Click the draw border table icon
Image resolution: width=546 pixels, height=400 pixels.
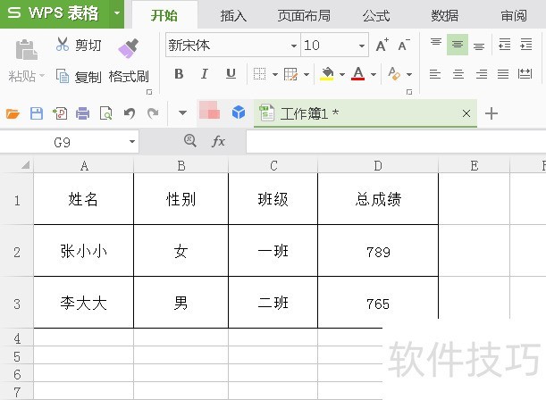(x=290, y=74)
